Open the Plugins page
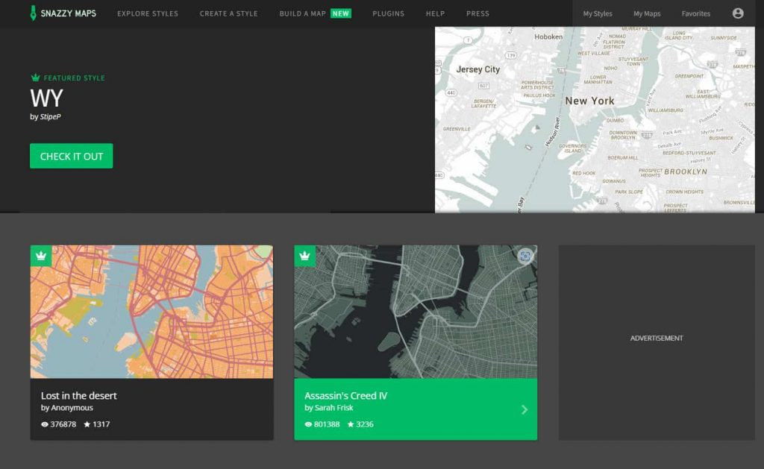The width and height of the screenshot is (764, 469). [x=388, y=13]
